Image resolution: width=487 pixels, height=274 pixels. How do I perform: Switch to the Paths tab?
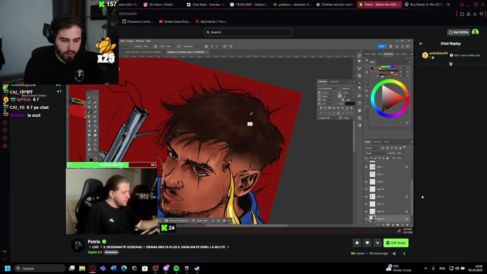(x=387, y=142)
